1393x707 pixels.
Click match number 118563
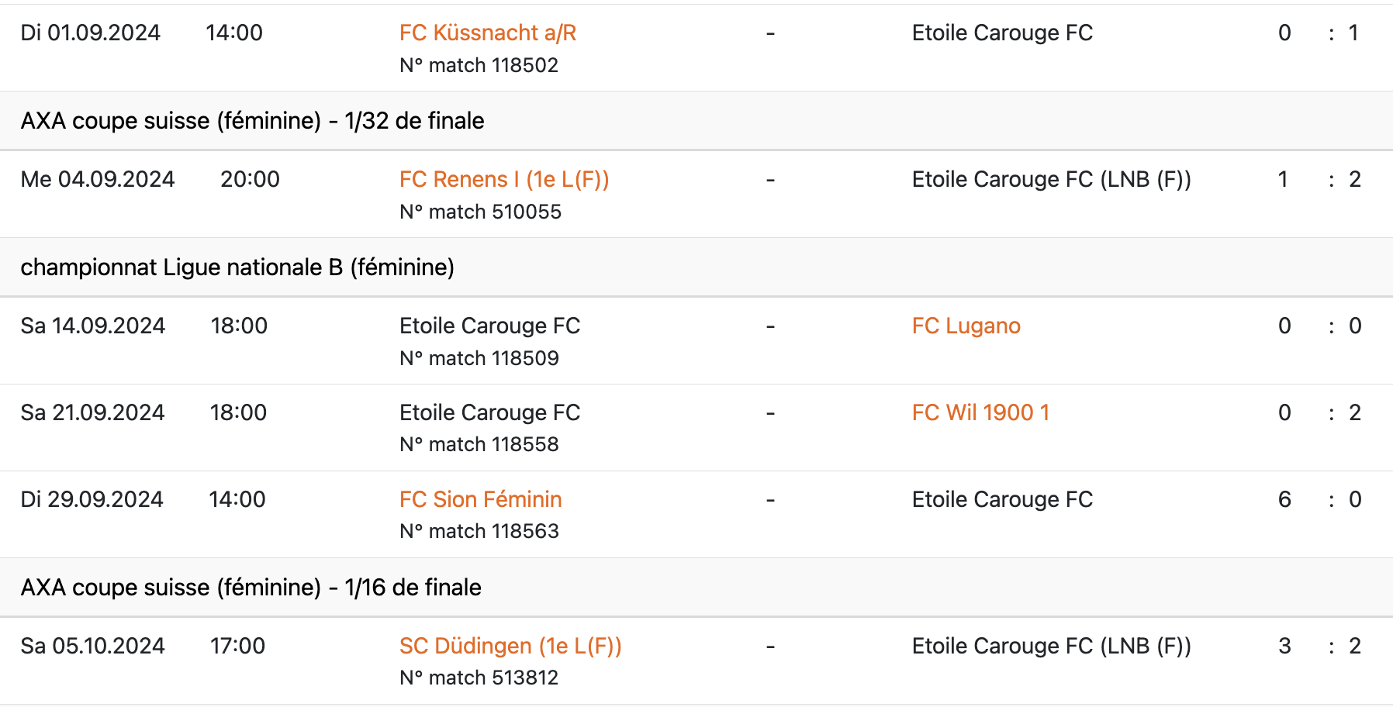point(479,531)
